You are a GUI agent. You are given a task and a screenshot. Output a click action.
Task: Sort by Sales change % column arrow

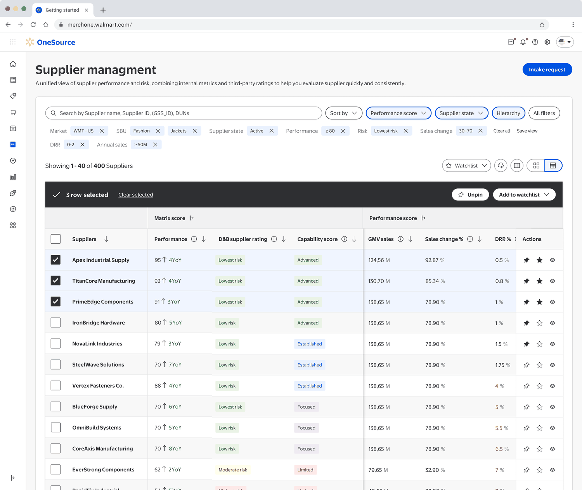click(x=480, y=239)
